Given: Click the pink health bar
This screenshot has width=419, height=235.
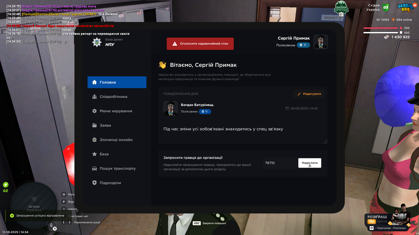Looking at the screenshot, I should click(x=381, y=28).
